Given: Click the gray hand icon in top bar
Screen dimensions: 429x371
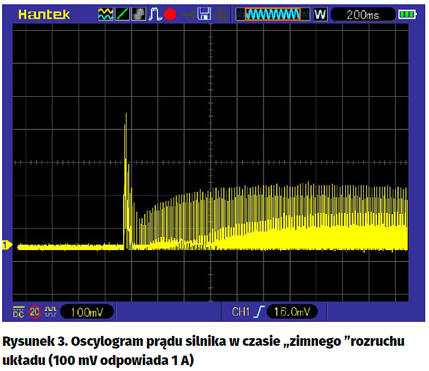Looking at the screenshot, I should [138, 14].
